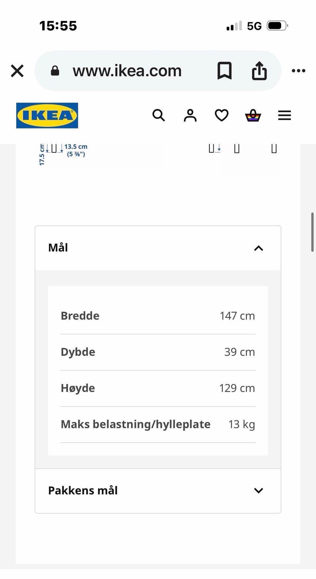Image resolution: width=316 pixels, height=579 pixels.
Task: Select the Bredde 147 cm row
Action: click(158, 316)
